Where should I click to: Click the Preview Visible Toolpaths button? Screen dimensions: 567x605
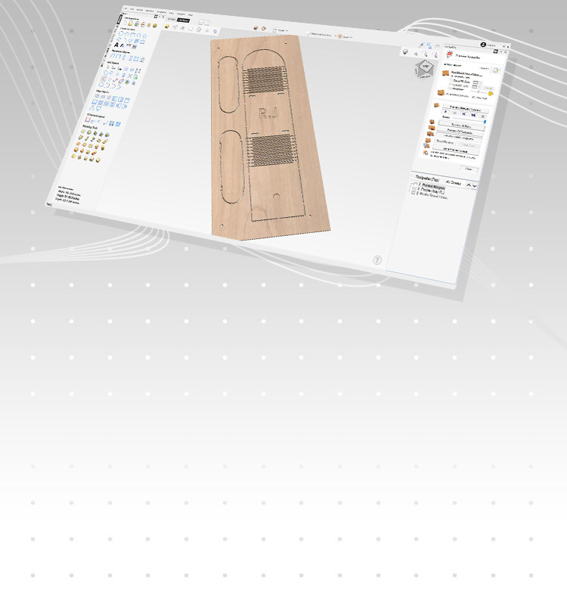tap(459, 138)
